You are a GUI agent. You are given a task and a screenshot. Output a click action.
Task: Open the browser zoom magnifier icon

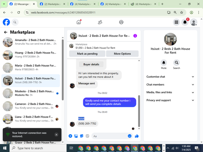(x=175, y=13)
